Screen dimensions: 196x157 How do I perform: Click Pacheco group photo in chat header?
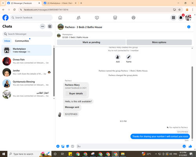coord(61,27)
